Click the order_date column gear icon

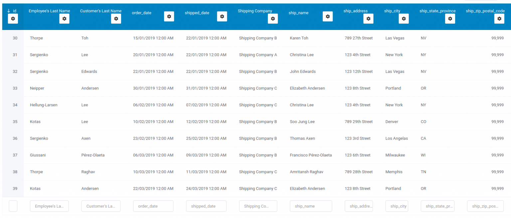[169, 16]
